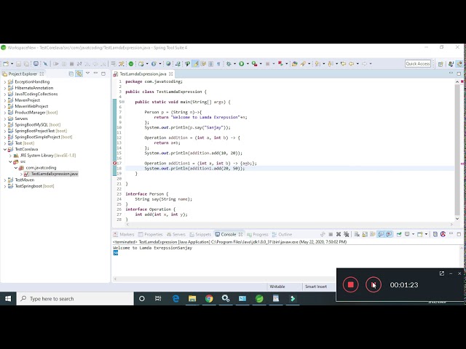Viewport: 466px width, 349px height.
Task: Open Chrome from the taskbar
Action: click(209, 299)
